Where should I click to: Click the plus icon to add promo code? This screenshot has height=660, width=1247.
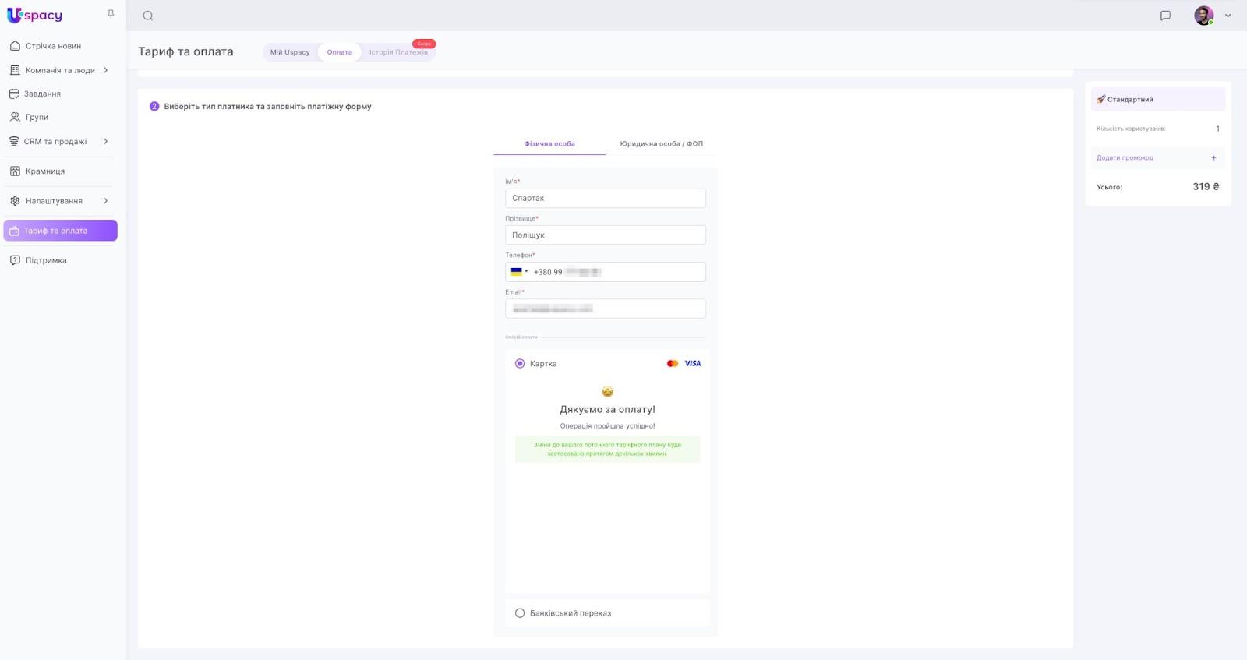coord(1213,158)
